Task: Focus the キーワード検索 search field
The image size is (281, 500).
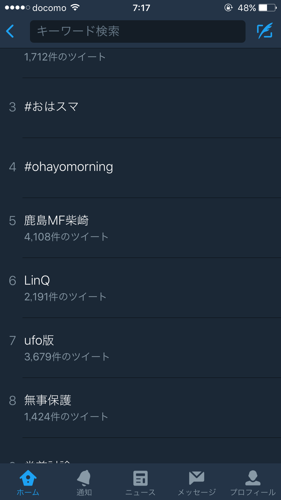Action: pos(137,31)
